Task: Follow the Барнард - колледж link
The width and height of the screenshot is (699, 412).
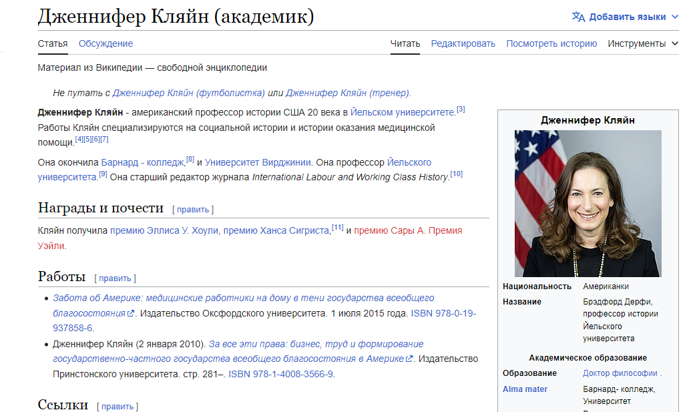Action: [x=142, y=162]
